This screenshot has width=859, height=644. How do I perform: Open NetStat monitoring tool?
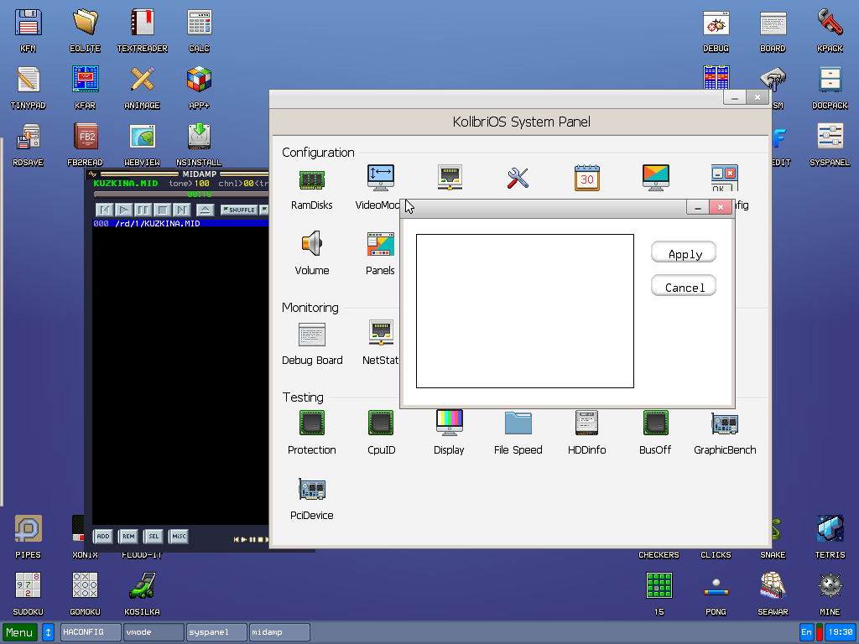tap(381, 334)
